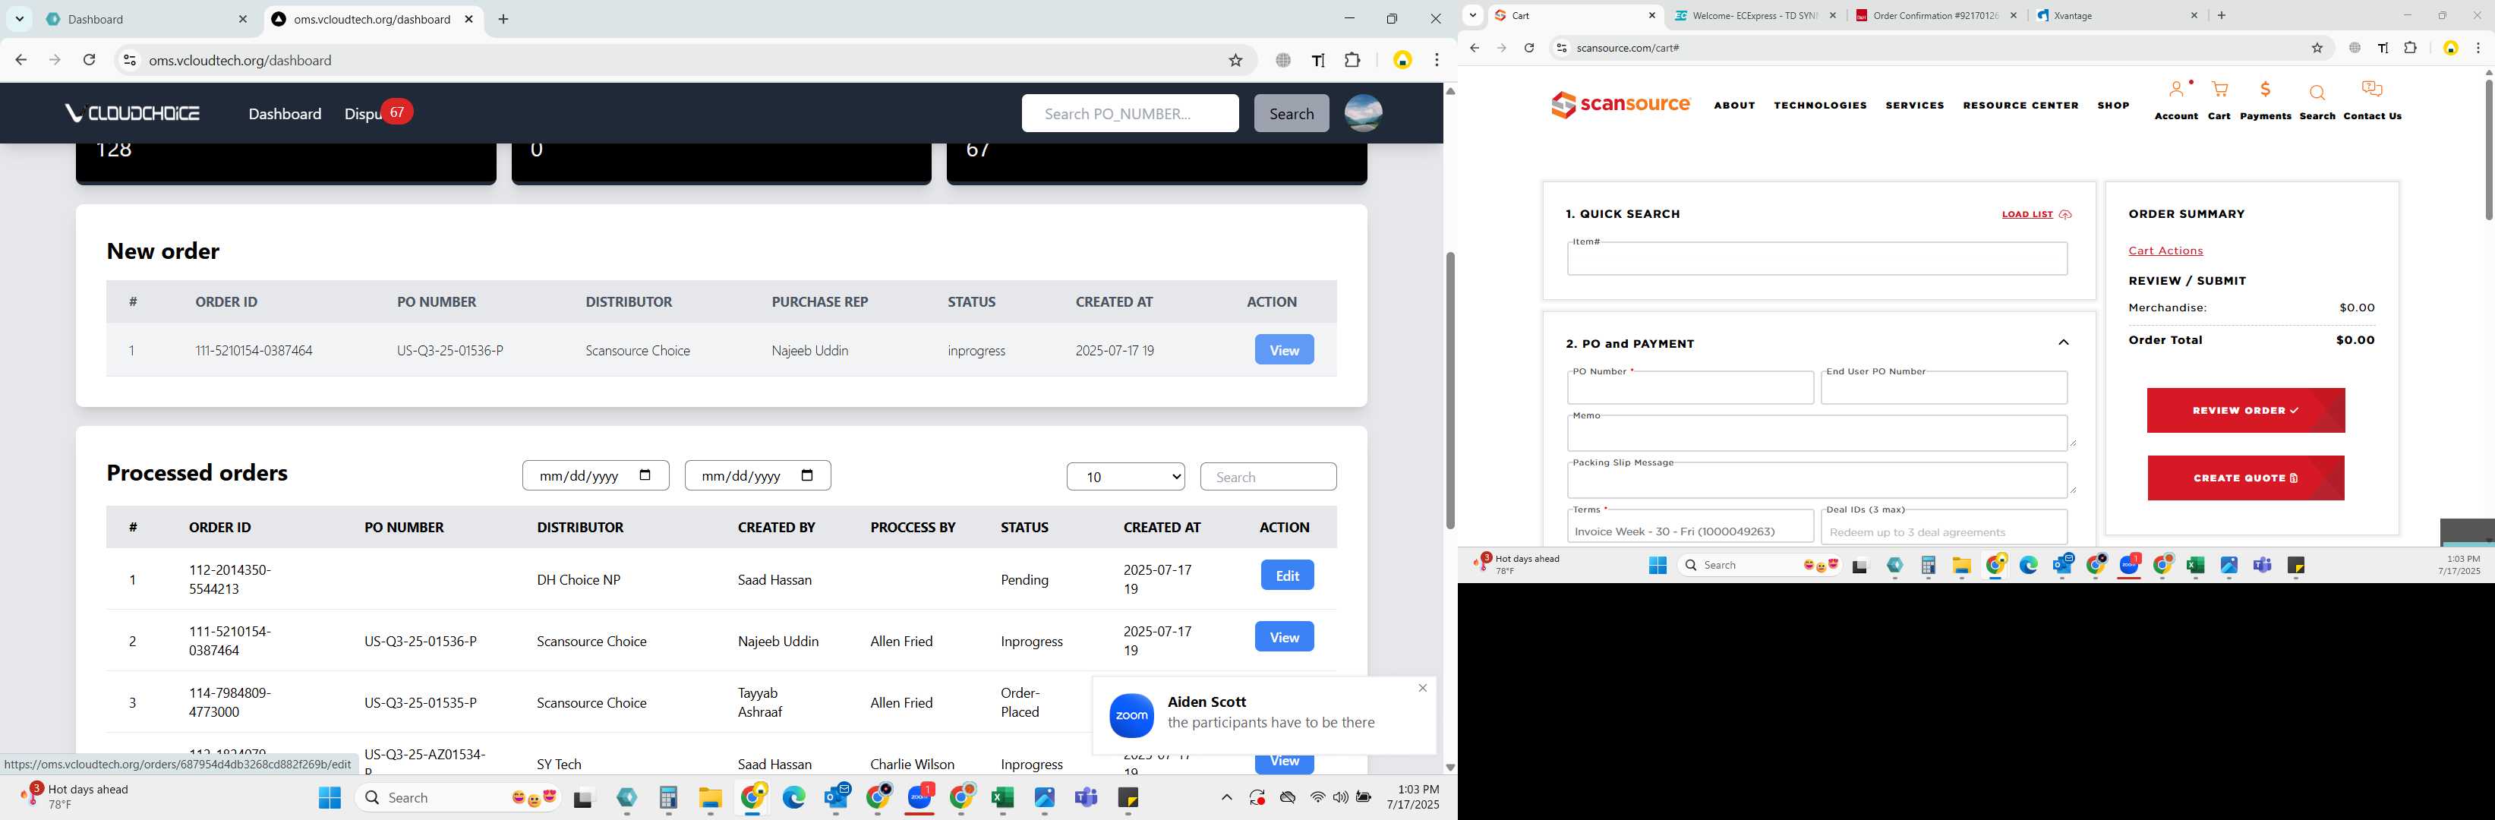Click the CREATE QUOTE button
This screenshot has width=2495, height=820.
(x=2245, y=478)
